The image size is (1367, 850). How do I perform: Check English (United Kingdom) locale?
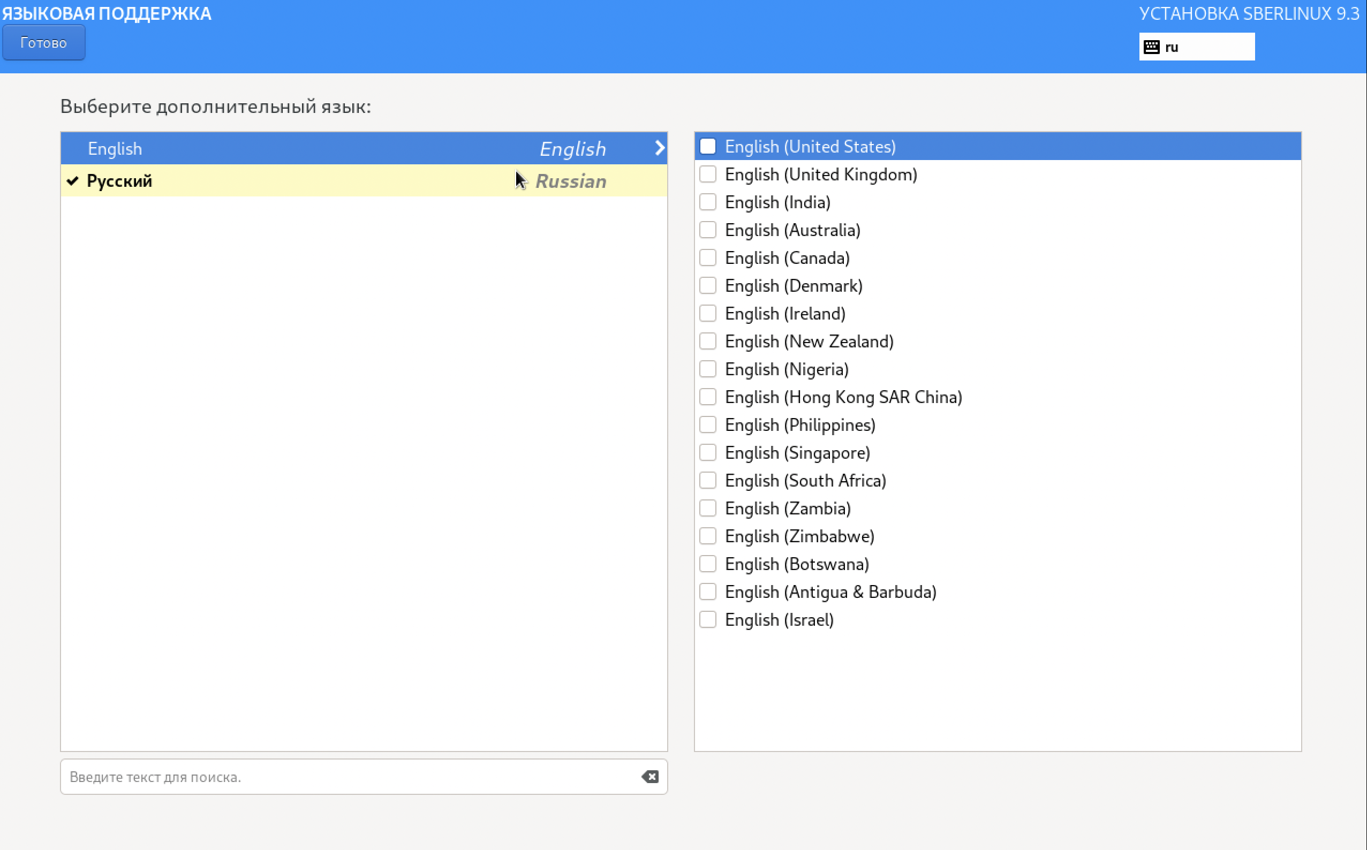[x=707, y=174]
